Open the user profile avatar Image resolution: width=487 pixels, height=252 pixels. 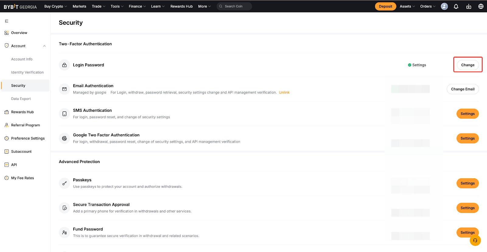(444, 6)
